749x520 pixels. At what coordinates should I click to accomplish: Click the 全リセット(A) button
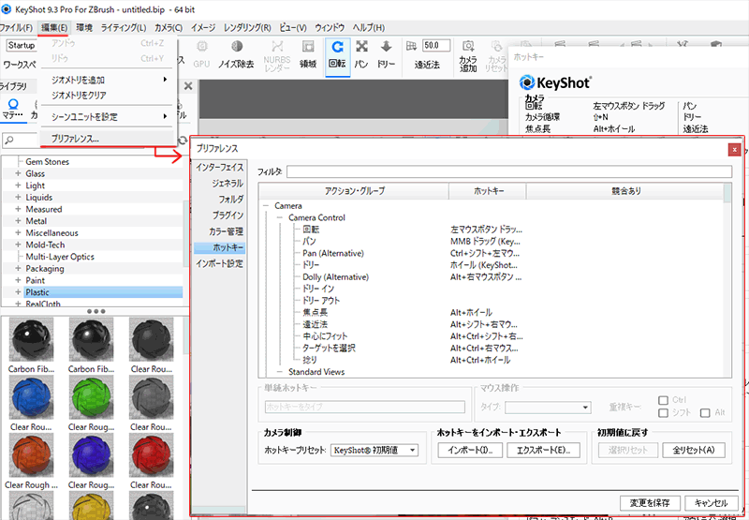point(693,451)
